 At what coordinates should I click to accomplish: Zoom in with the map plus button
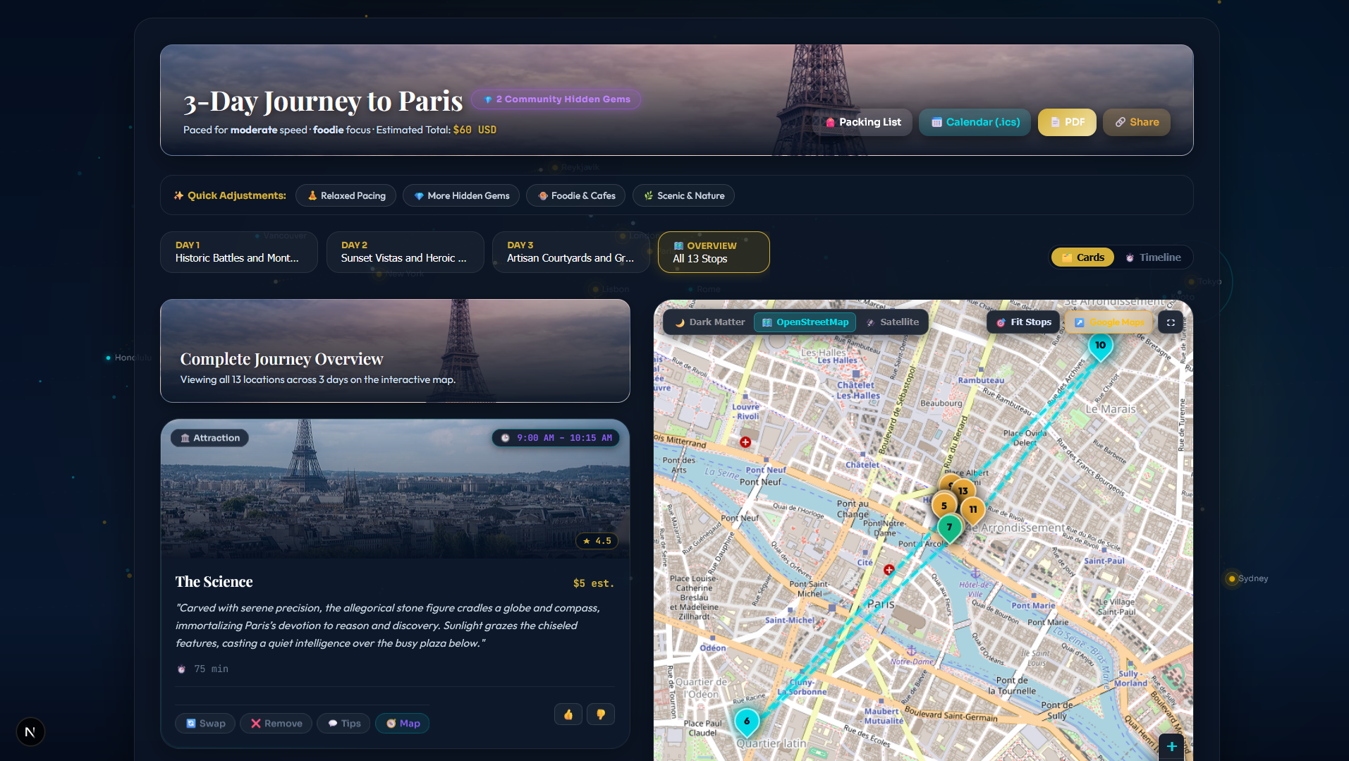coord(1171,746)
